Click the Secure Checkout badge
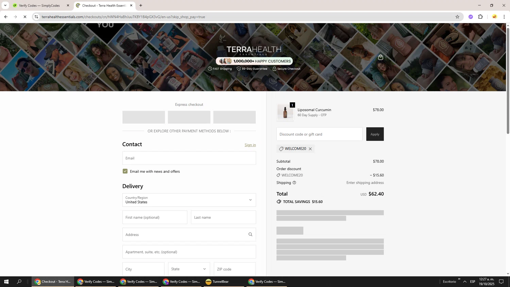510x287 pixels. pyautogui.click(x=286, y=69)
